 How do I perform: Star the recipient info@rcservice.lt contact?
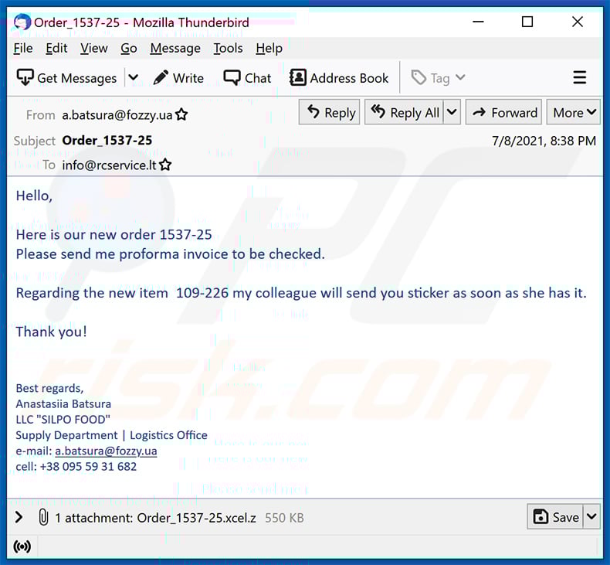click(x=165, y=165)
